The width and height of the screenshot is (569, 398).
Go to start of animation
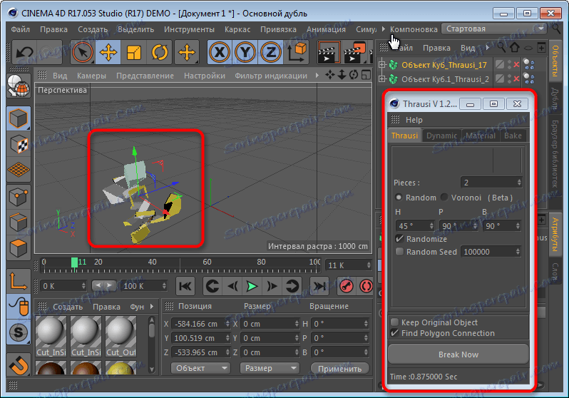(x=185, y=286)
